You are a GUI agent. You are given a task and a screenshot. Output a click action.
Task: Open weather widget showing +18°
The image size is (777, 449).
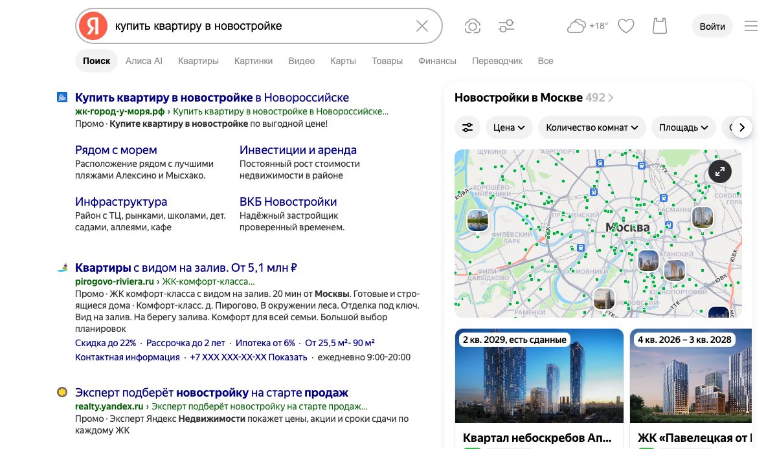587,26
